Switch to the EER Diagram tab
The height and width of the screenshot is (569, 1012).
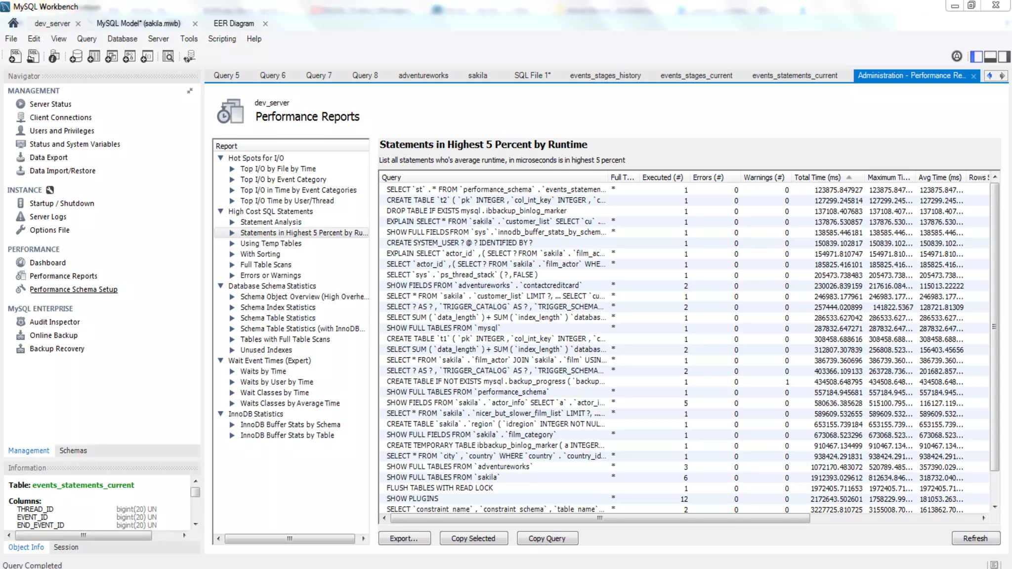coord(234,23)
